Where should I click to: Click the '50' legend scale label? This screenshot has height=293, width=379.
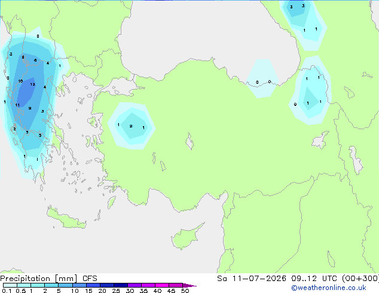[x=185, y=291]
